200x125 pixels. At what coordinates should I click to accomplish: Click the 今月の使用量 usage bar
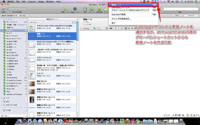tap(17, 9)
